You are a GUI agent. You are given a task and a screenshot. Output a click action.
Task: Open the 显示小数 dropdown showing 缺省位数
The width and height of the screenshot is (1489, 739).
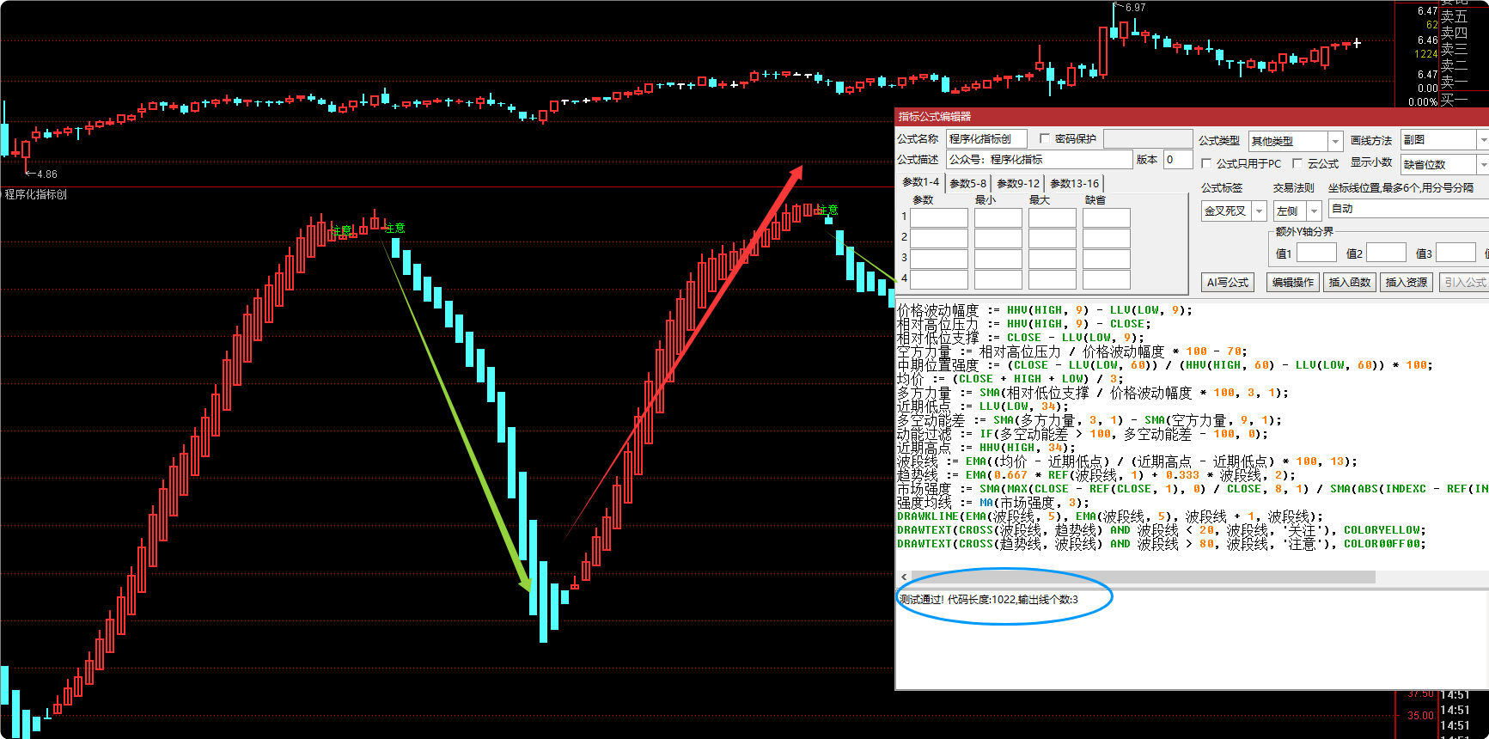pos(1482,164)
